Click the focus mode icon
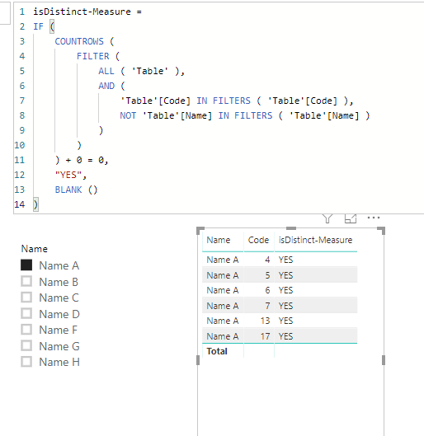Viewport: 424px width, 436px height. (351, 218)
